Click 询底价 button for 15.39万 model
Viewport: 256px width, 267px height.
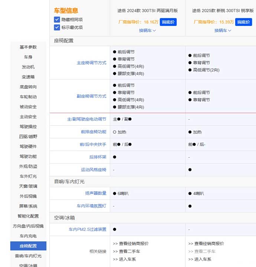(243, 22)
